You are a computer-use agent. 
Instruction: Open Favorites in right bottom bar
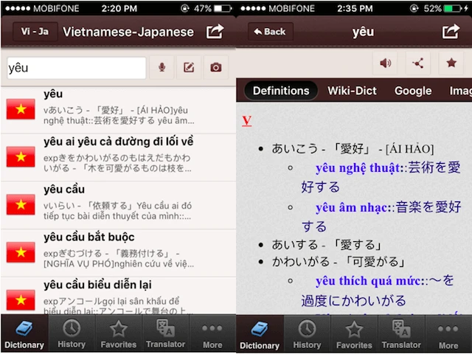pos(354,334)
